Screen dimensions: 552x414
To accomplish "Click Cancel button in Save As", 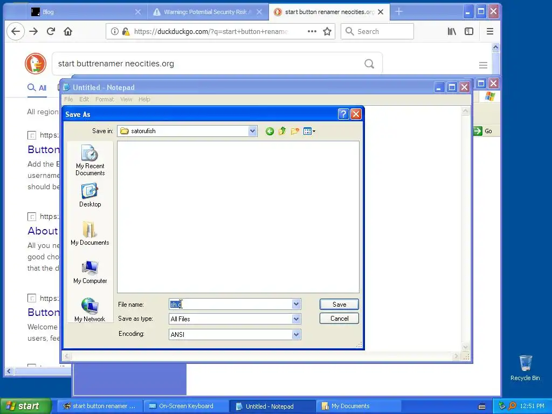I will (339, 318).
